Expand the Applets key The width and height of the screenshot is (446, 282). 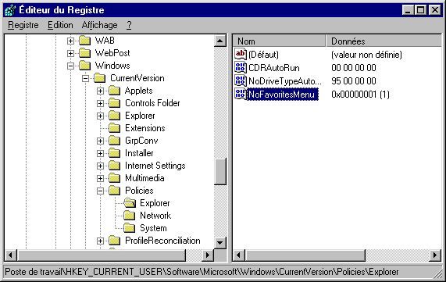(100, 91)
